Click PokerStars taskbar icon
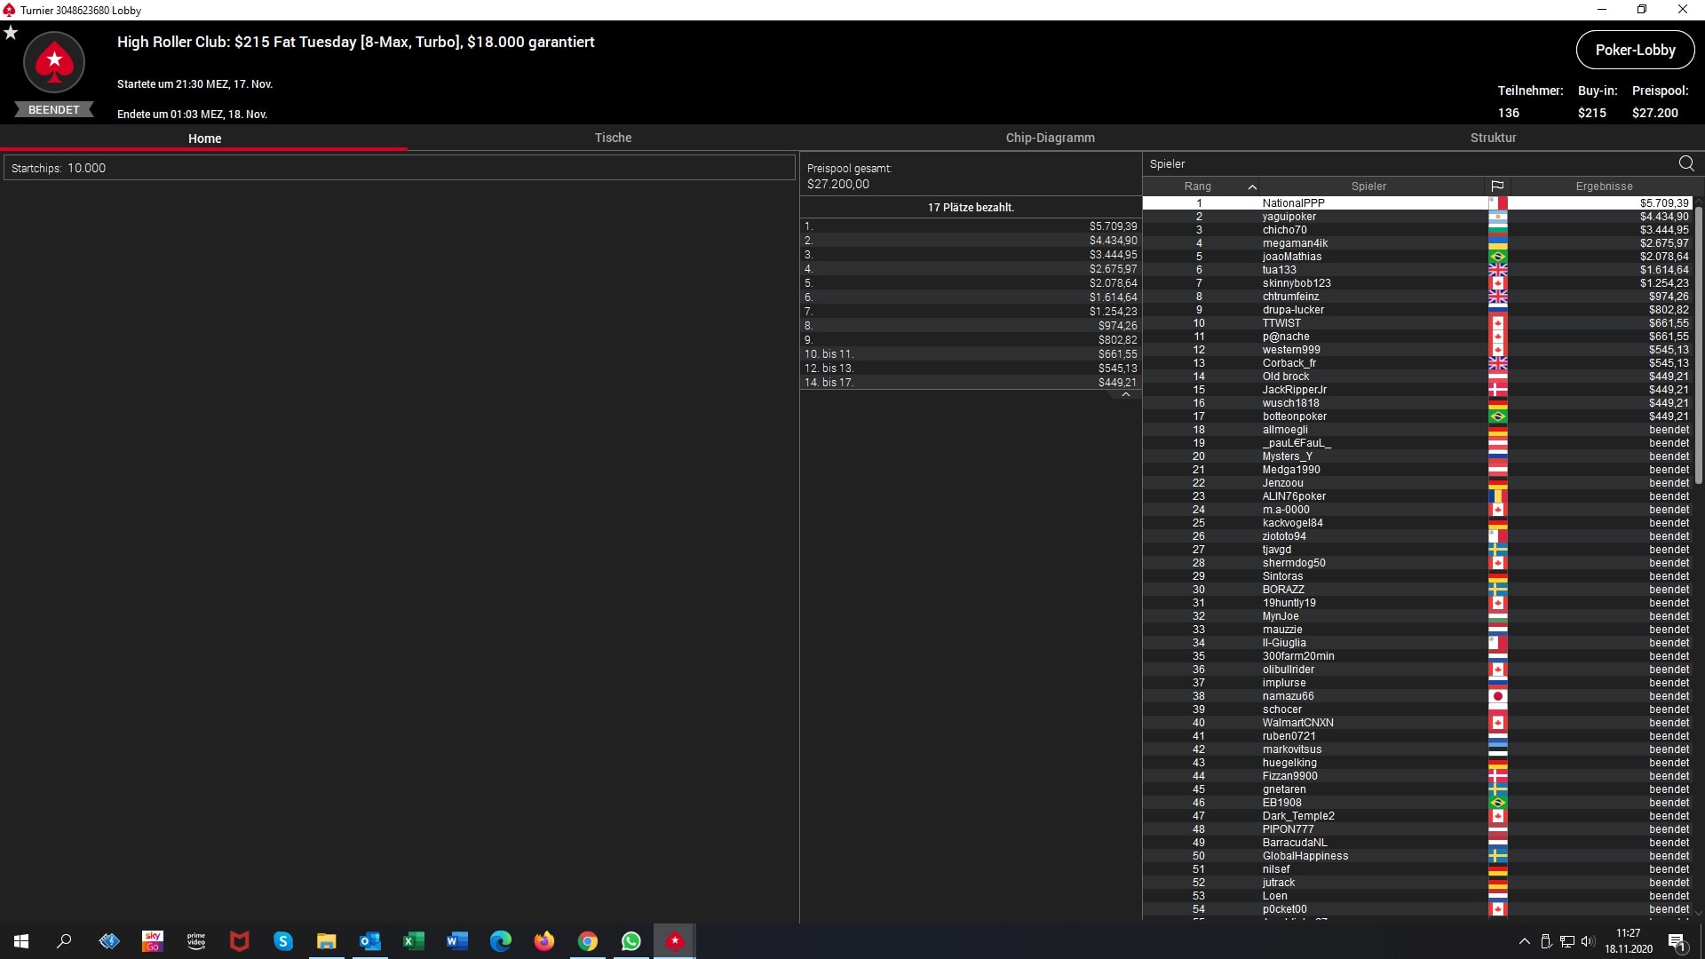The height and width of the screenshot is (959, 1705). tap(675, 941)
